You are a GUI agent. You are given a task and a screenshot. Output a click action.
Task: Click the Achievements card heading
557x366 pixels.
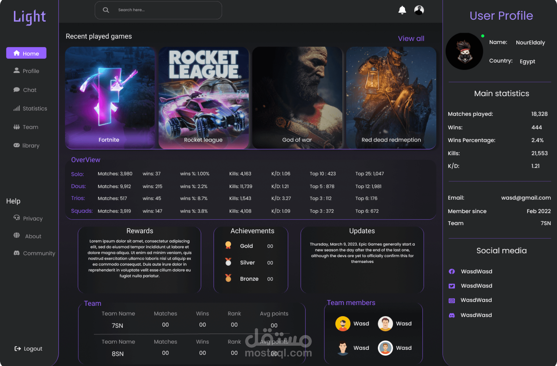pyautogui.click(x=252, y=231)
